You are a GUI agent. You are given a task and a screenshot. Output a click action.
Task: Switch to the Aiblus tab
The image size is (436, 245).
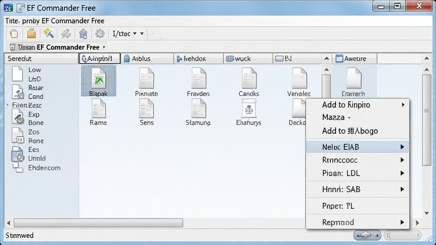pos(147,59)
